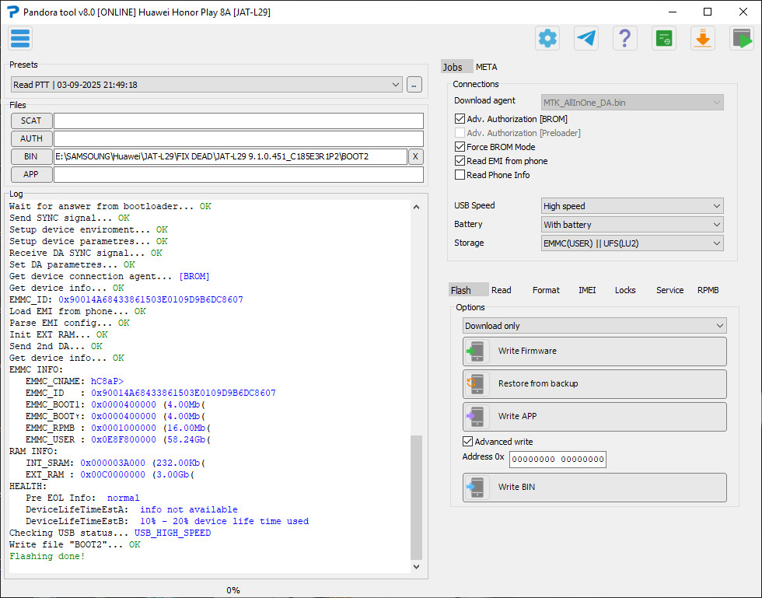Click the orange download update icon

[x=703, y=38]
